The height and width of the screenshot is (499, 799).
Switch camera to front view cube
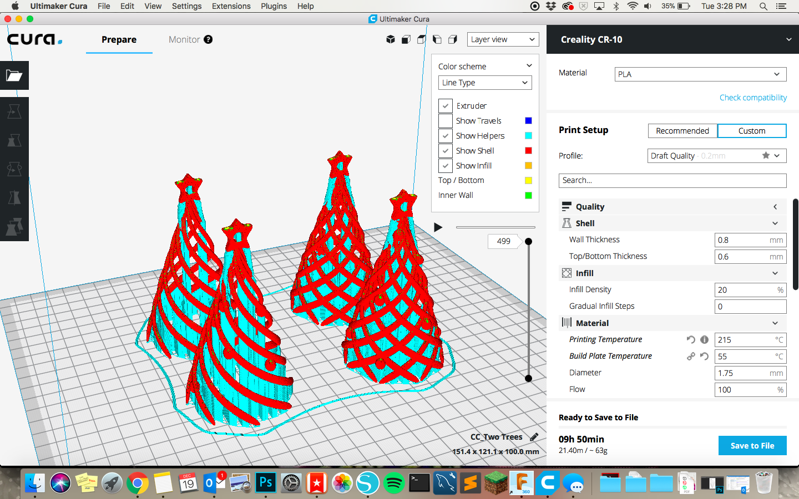click(x=406, y=39)
